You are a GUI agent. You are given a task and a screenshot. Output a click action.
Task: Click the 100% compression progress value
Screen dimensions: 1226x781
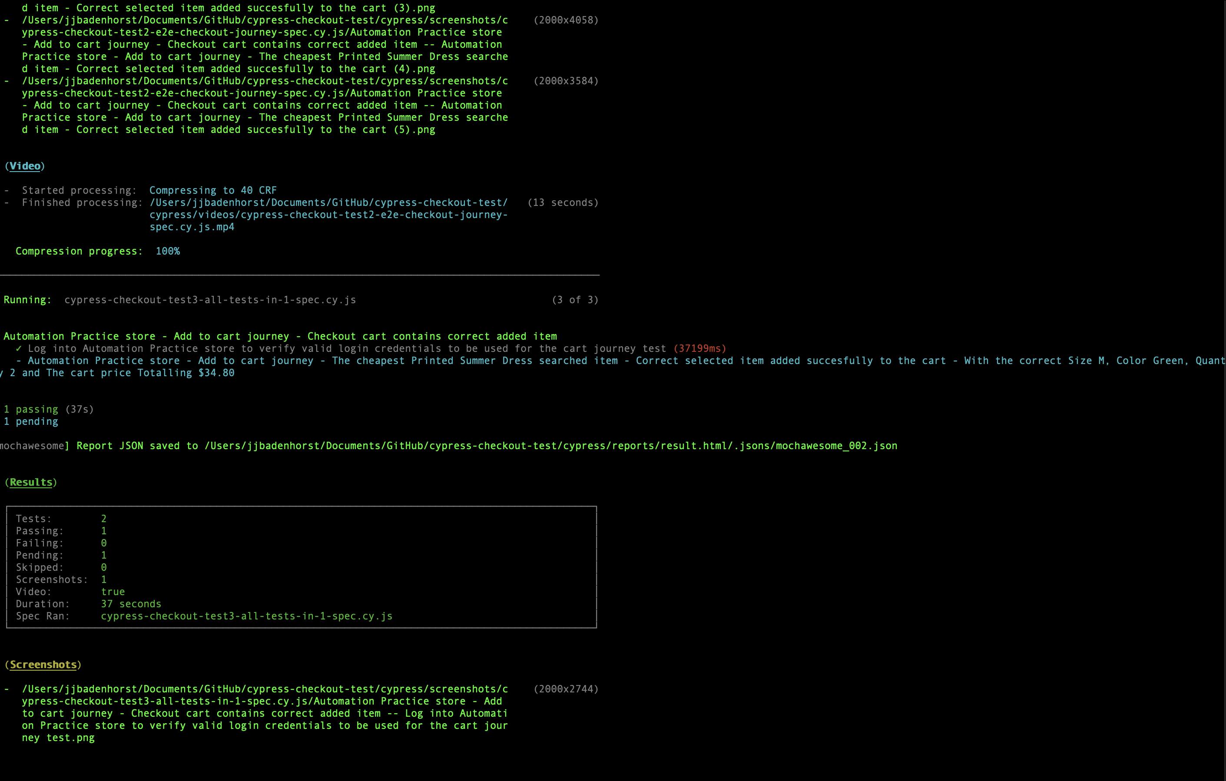[168, 251]
